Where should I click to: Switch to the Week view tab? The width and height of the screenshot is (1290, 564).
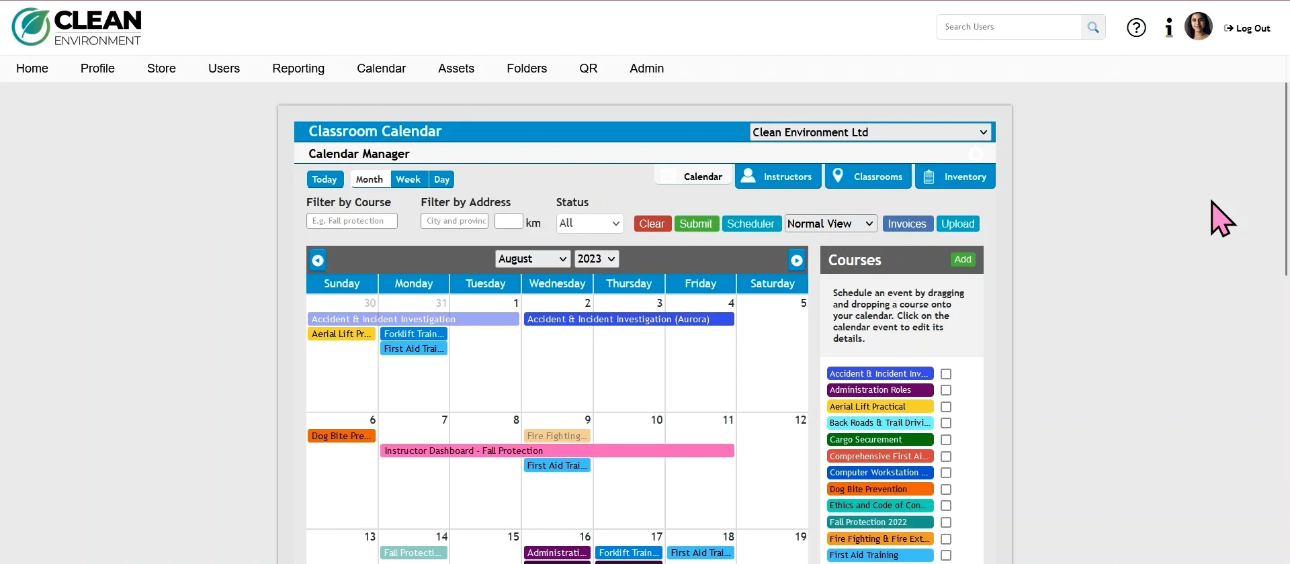click(x=408, y=179)
